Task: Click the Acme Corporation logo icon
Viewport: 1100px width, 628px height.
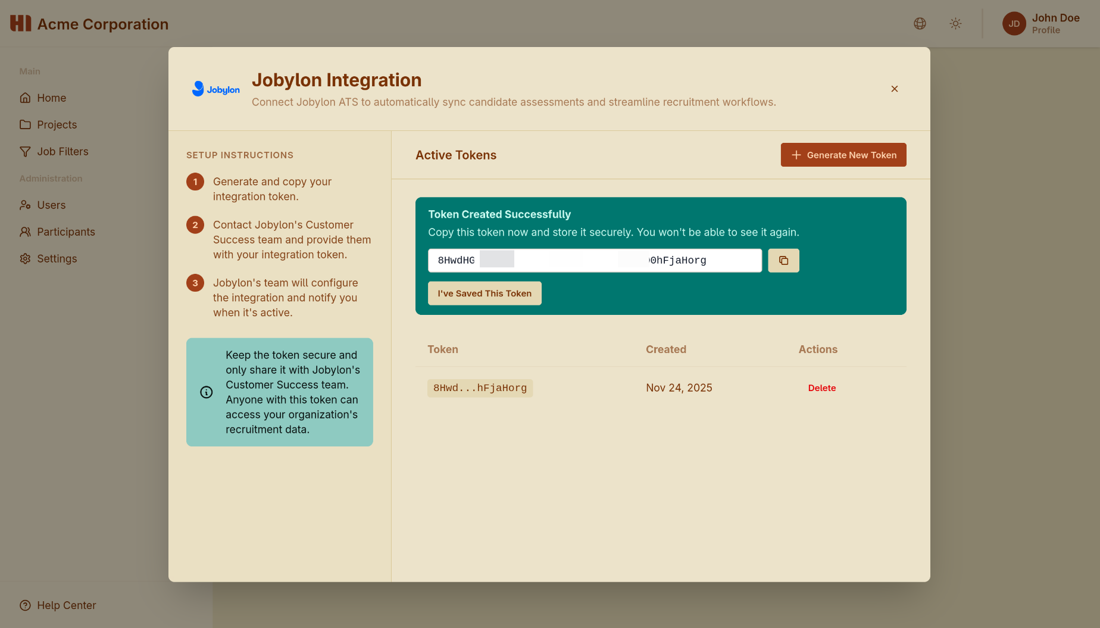Action: [x=21, y=24]
